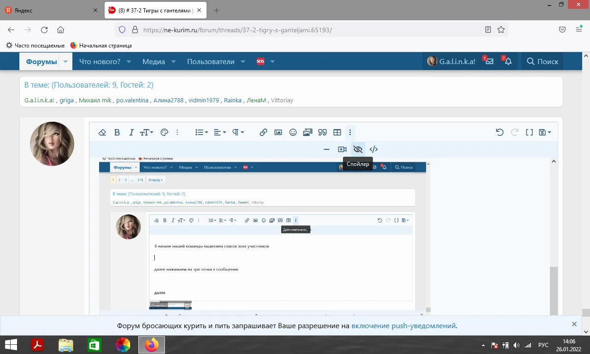Open the G.a.l.i.n.k.a! account menu

point(451,61)
